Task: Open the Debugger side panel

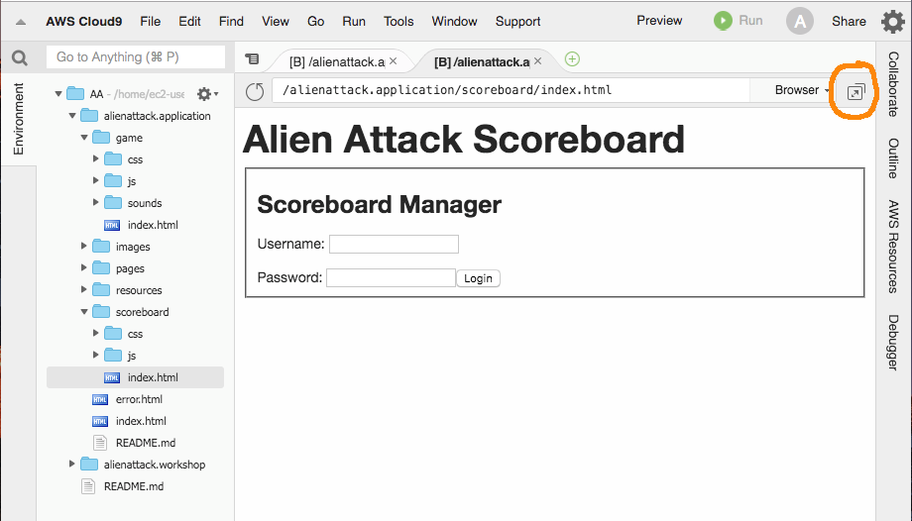Action: pos(893,343)
